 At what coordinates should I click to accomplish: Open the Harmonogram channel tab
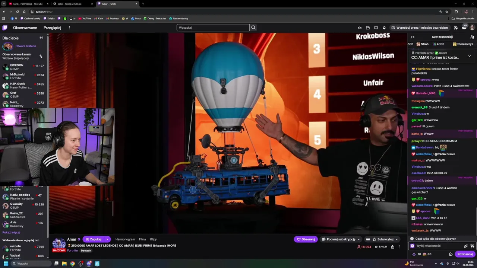coord(125,239)
